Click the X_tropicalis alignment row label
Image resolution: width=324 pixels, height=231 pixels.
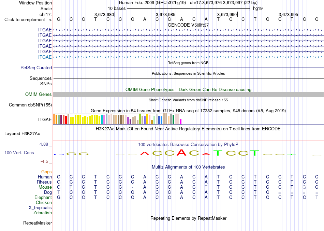pyautogui.click(x=40, y=208)
